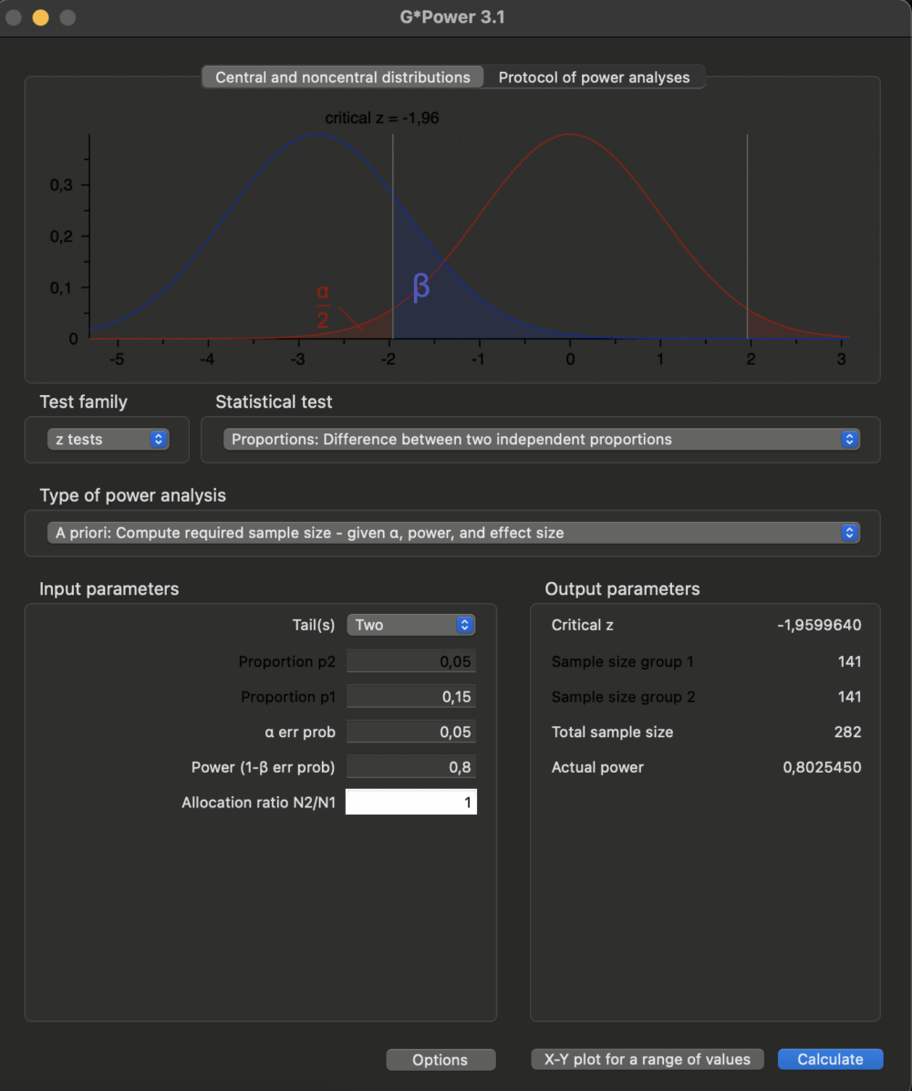Open the Test family dropdown
This screenshot has width=912, height=1091.
[108, 439]
